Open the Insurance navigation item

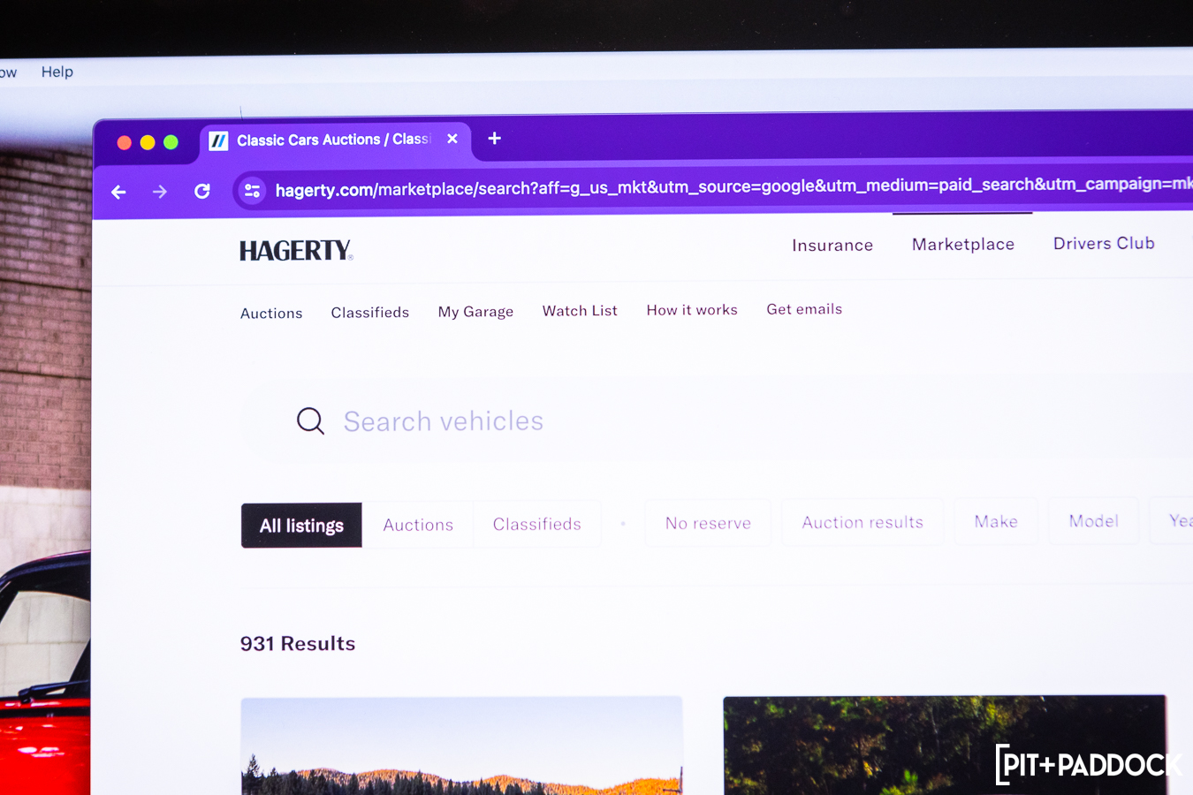pos(832,246)
